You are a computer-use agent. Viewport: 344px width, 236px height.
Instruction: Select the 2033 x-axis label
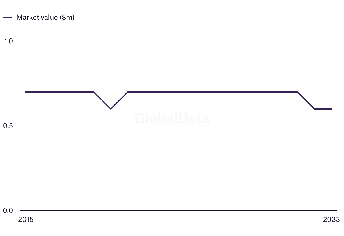(x=332, y=220)
